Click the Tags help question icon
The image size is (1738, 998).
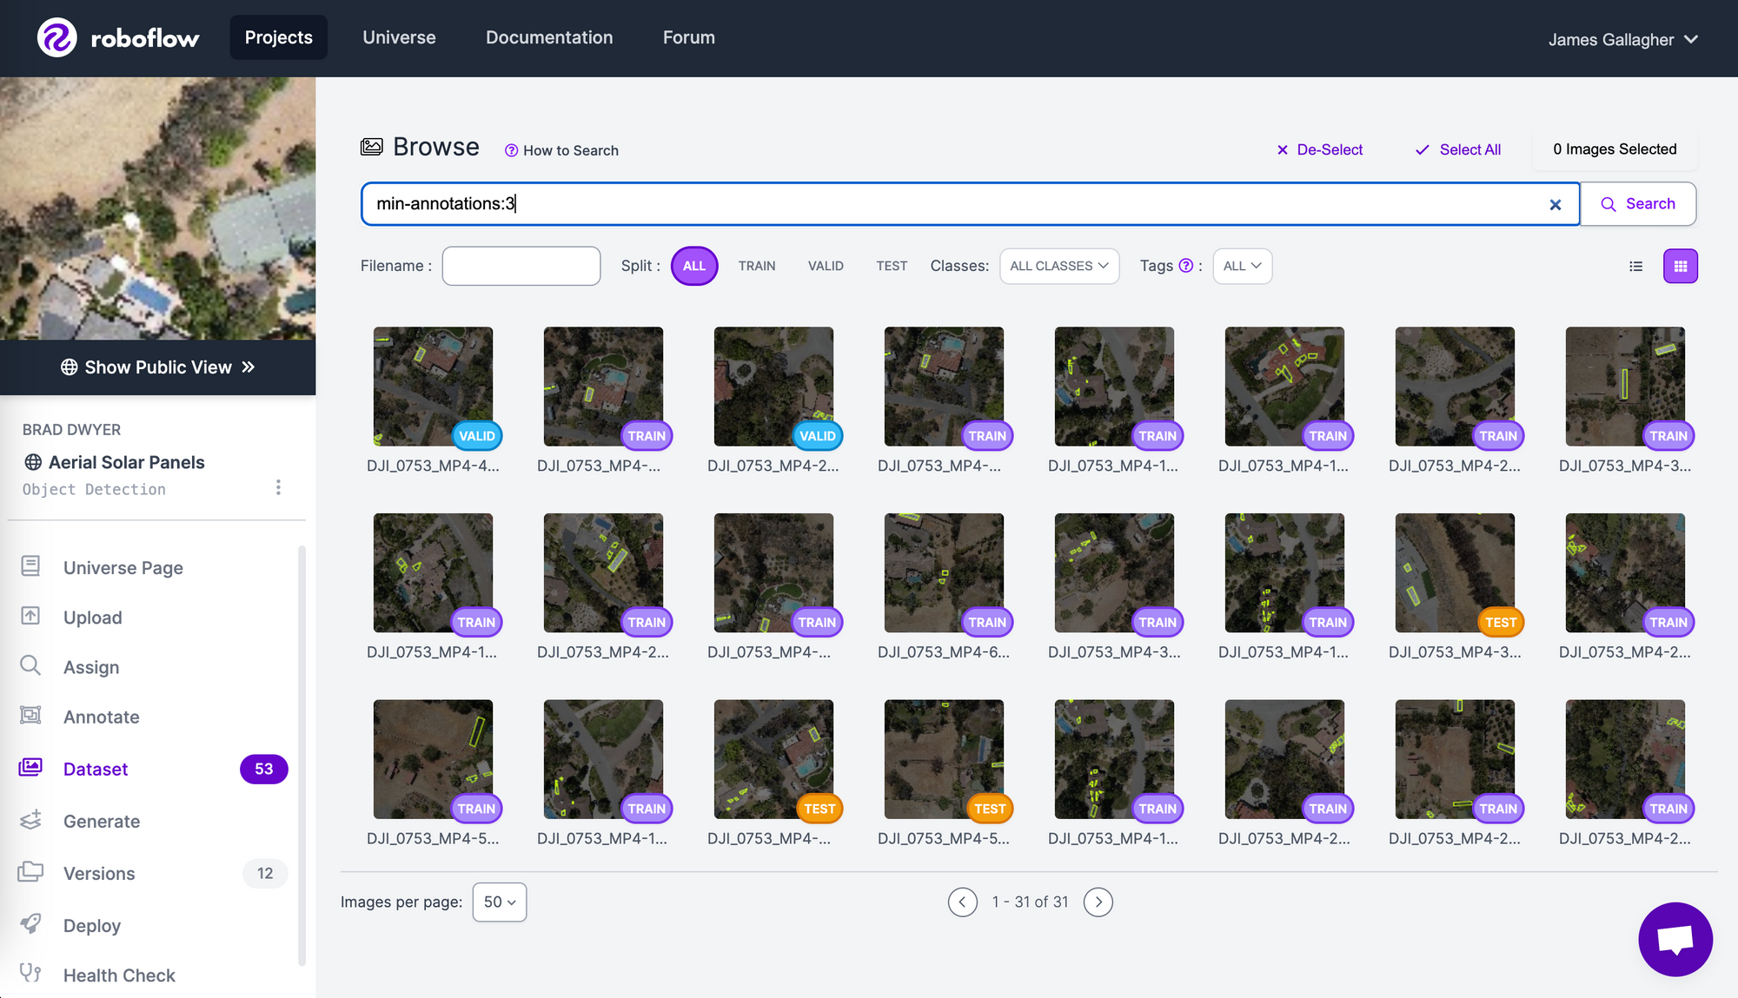coord(1185,266)
